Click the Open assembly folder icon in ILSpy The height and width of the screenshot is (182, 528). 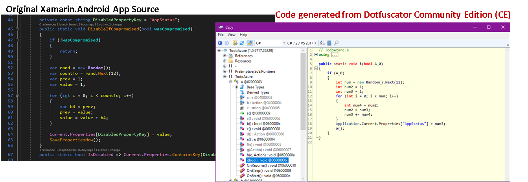tap(235, 43)
